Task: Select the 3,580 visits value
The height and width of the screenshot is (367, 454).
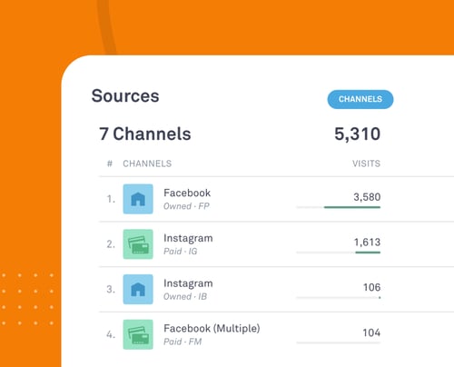Action: (367, 197)
